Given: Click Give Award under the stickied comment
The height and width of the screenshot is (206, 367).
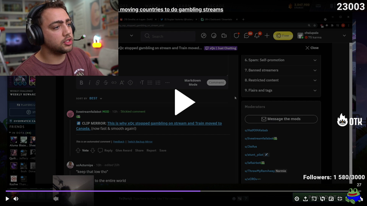Looking at the screenshot, I should (124, 150).
